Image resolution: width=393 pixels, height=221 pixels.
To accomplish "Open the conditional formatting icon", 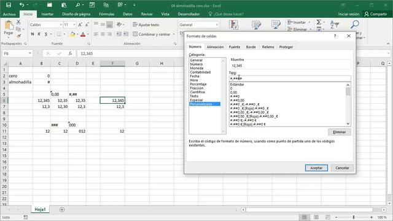I will click(233, 25).
